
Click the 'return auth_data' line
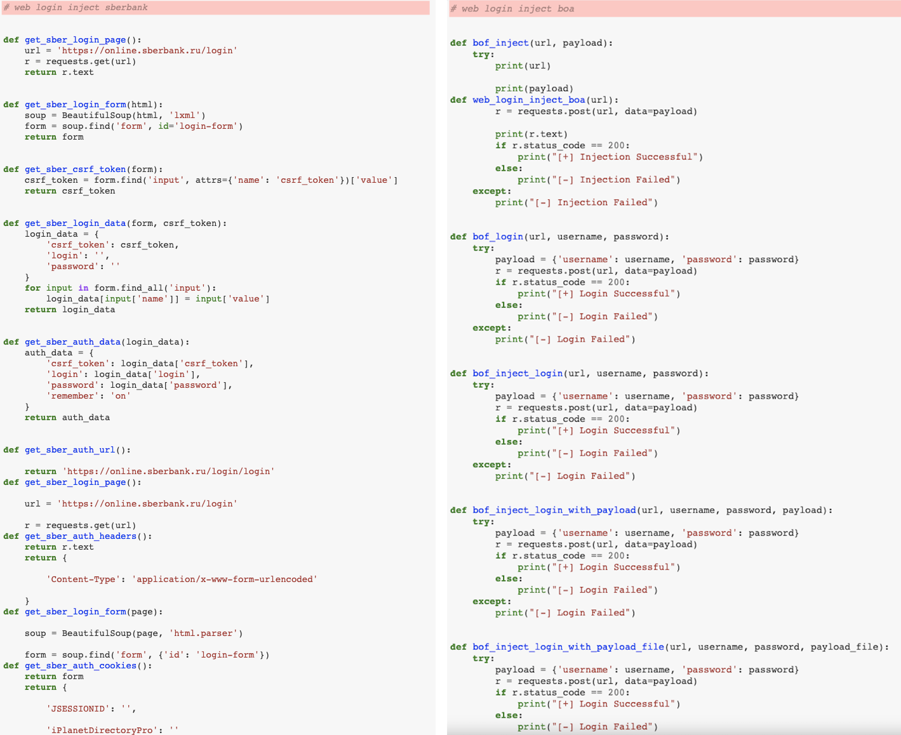67,417
